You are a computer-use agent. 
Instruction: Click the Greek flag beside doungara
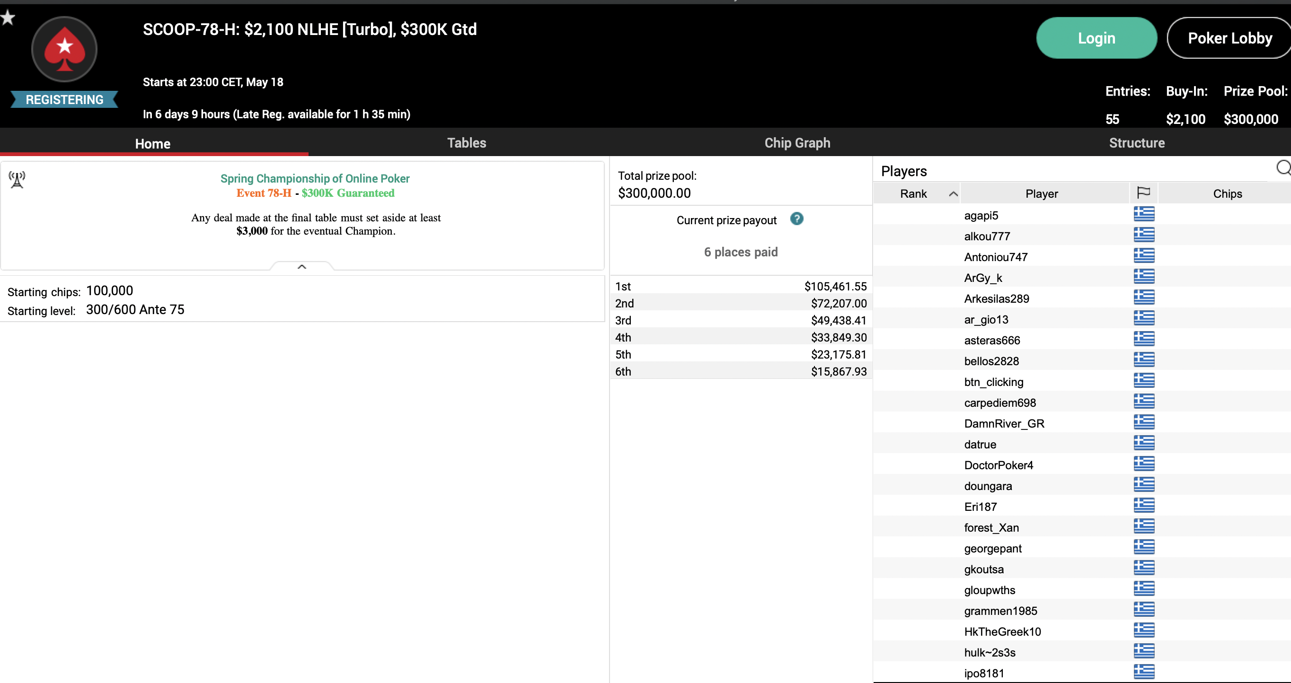coord(1144,484)
